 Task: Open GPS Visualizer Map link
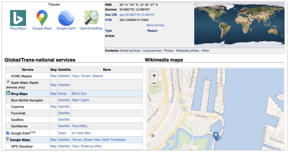click(x=53, y=146)
